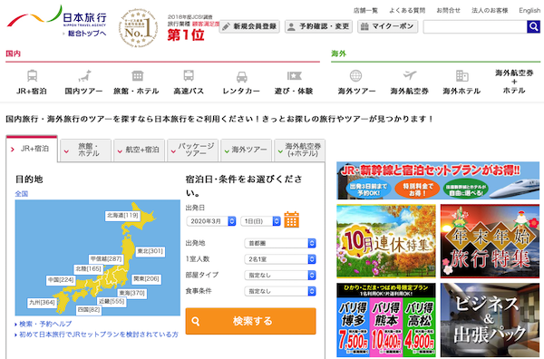Open 国内ツアー map icon

tap(84, 75)
